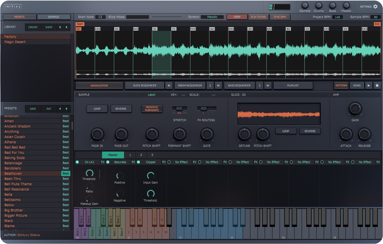This screenshot has width=383, height=244.
Task: Switch to the Samples tab
Action: [54, 17]
